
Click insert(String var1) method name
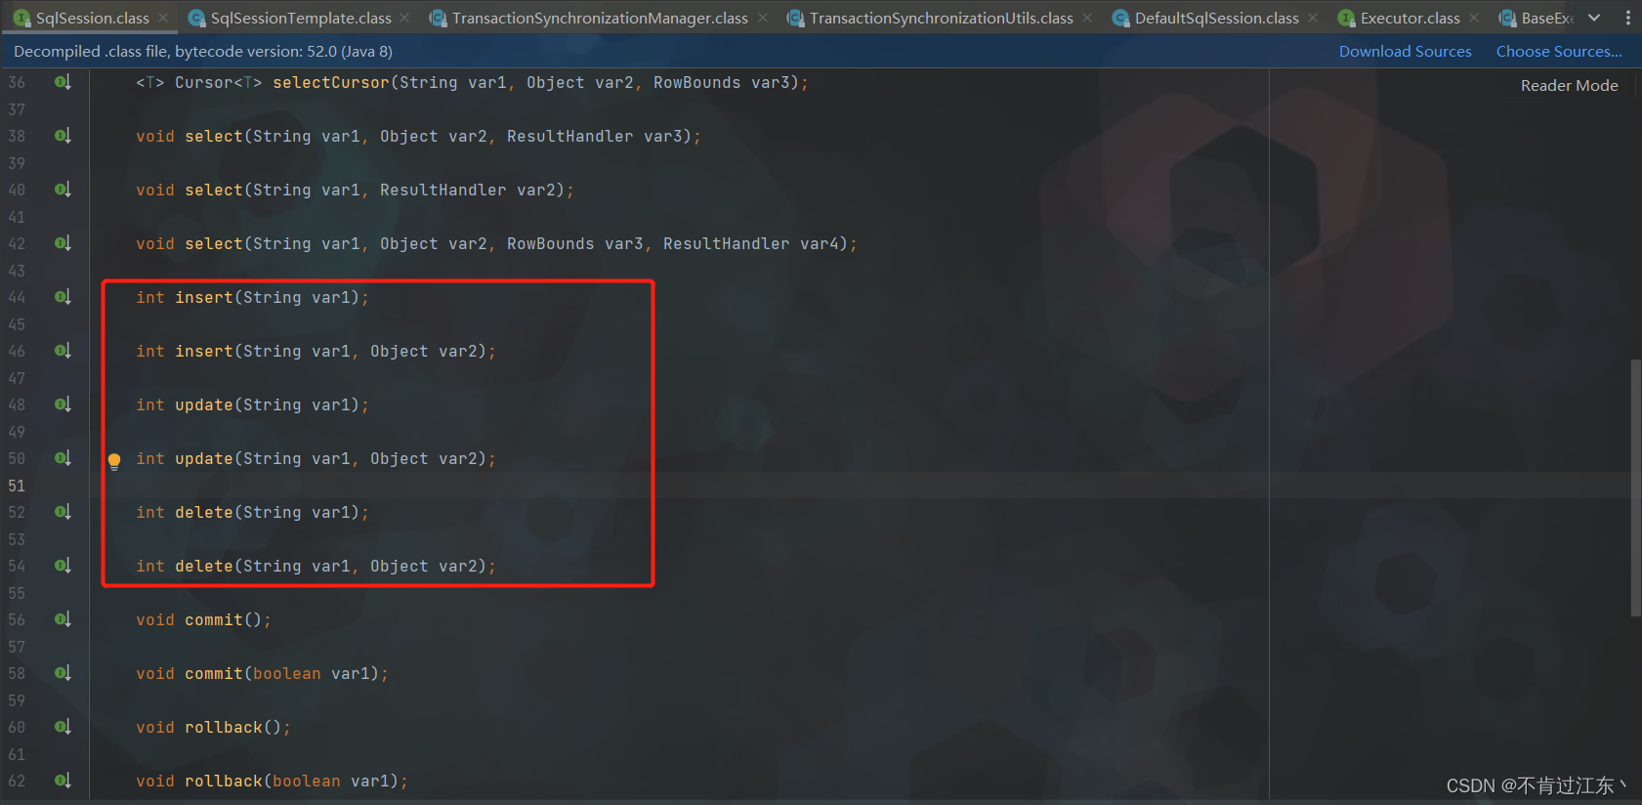click(x=203, y=298)
